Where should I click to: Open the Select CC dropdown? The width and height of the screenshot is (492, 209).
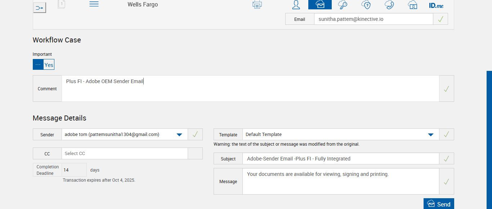point(125,154)
